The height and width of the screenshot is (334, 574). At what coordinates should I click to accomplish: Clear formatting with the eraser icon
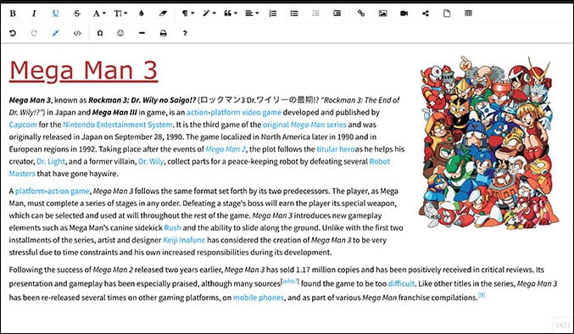[163, 14]
